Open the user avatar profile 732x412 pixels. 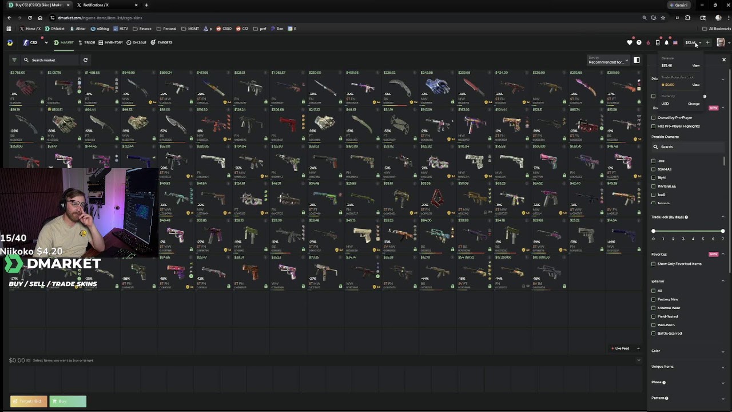(x=721, y=42)
